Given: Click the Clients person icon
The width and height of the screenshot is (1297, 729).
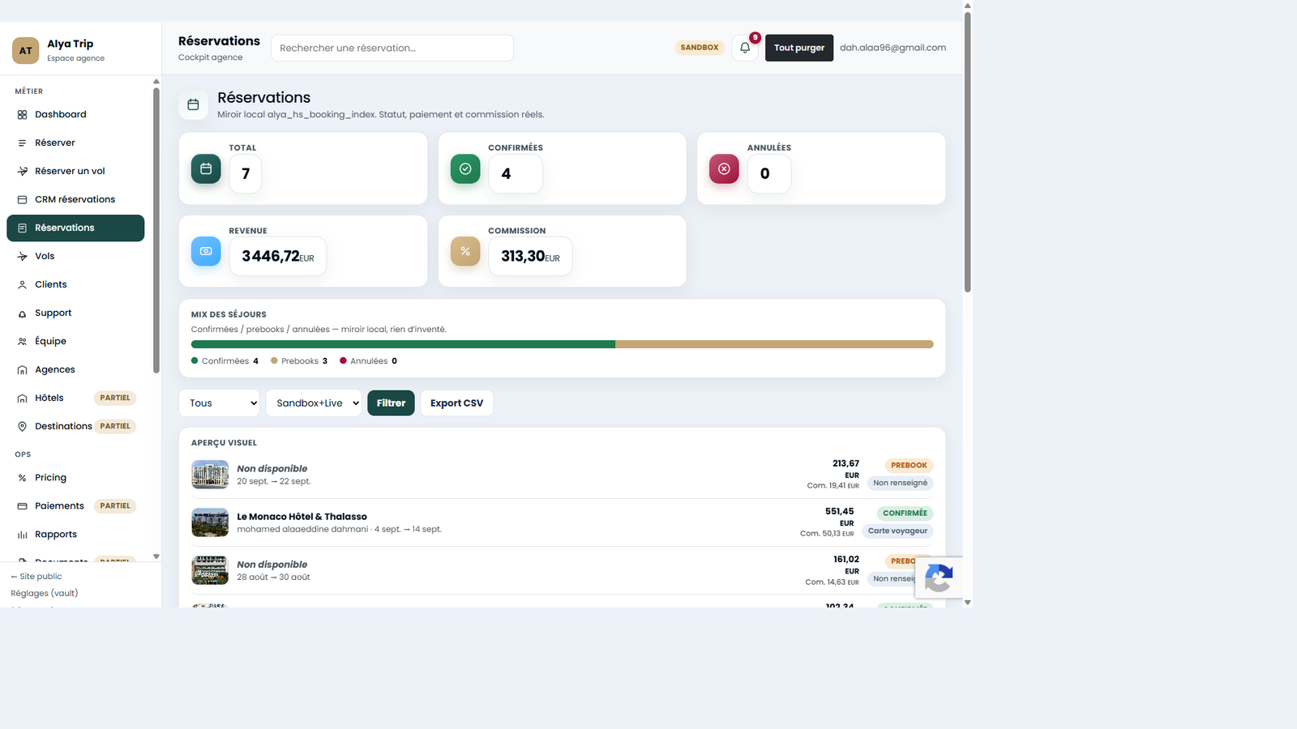Looking at the screenshot, I should click(x=23, y=285).
